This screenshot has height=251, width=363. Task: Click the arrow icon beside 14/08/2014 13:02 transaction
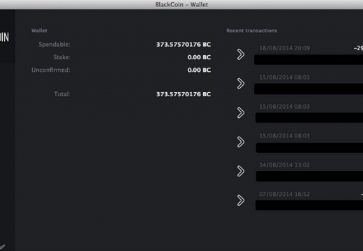coord(241,171)
